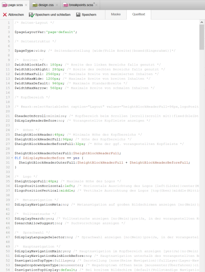
Task: Switch to the Maske view tab
Action: [116, 14]
